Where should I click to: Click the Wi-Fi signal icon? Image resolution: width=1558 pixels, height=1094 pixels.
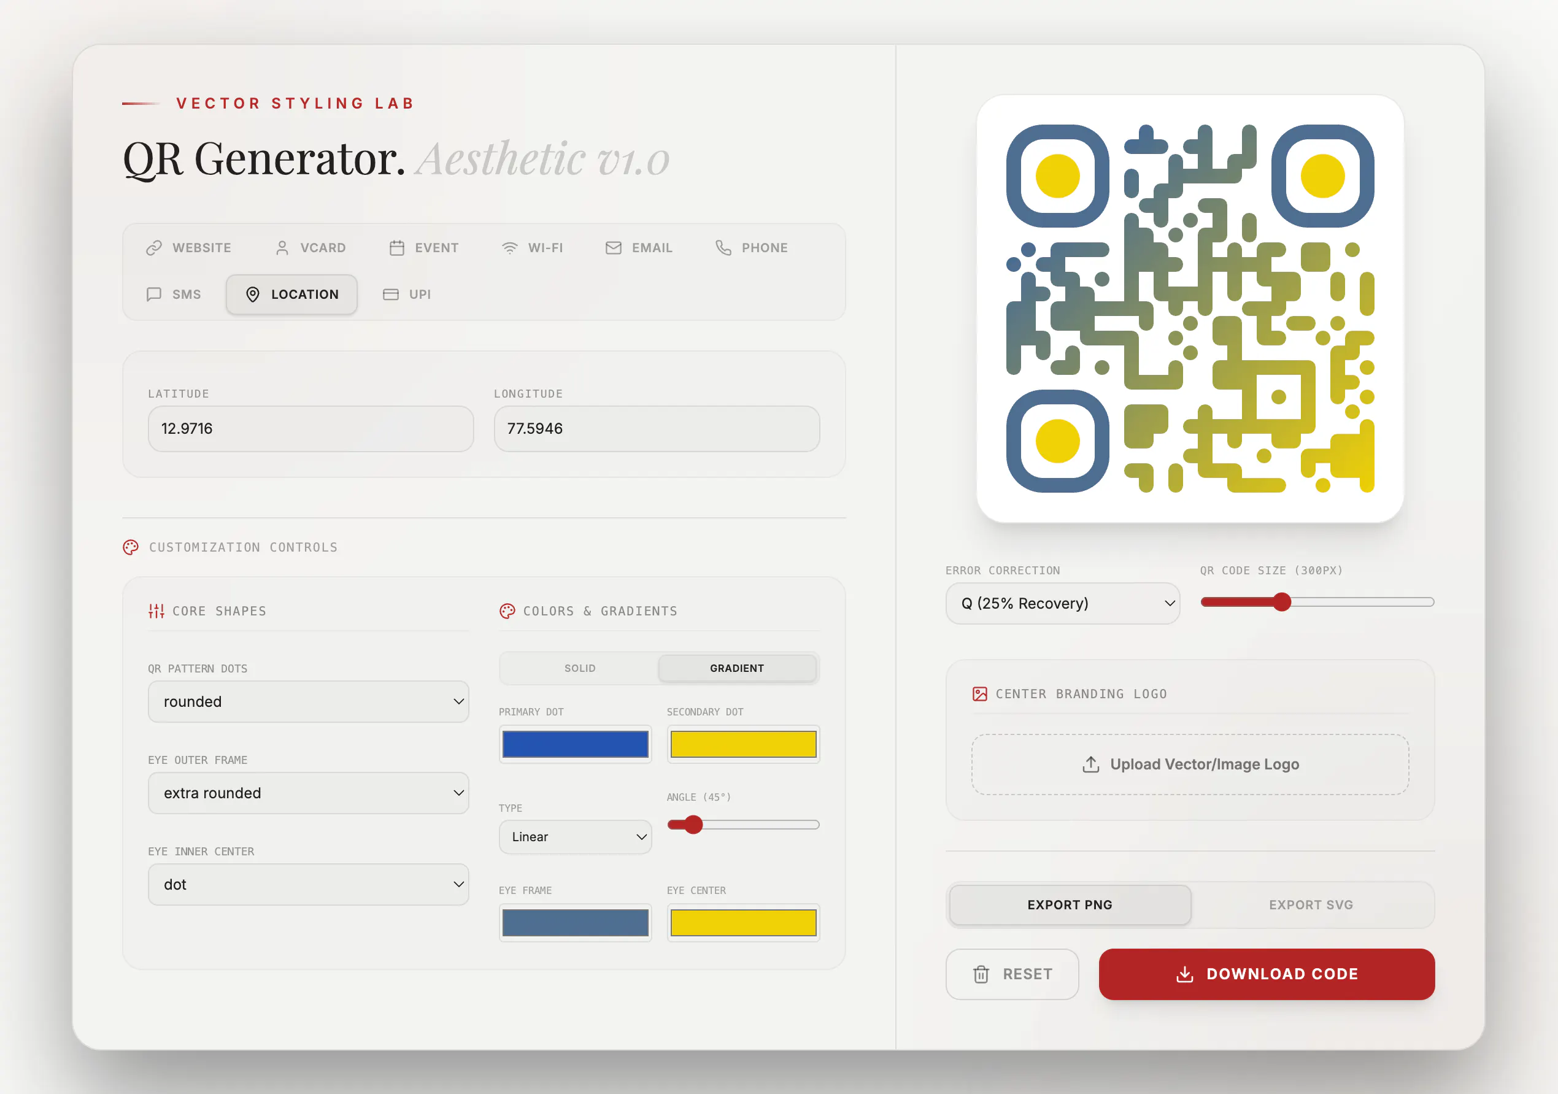pos(509,248)
